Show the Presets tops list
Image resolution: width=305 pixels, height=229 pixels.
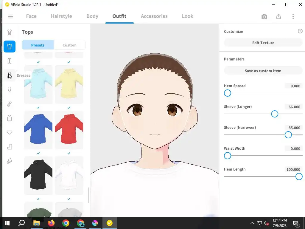(38, 45)
